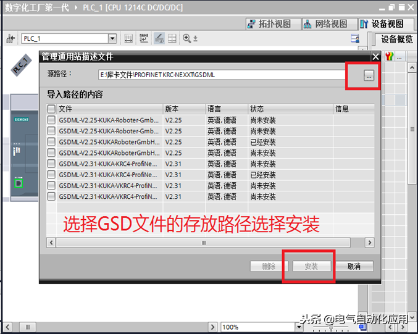This screenshot has height=334, width=418.
Task: Select the PLC_1 device label
Action: [x=21, y=65]
